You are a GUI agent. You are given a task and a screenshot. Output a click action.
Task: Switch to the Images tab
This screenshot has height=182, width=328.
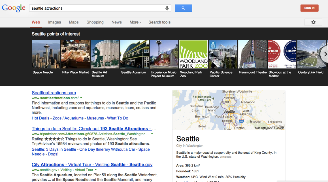[54, 22]
